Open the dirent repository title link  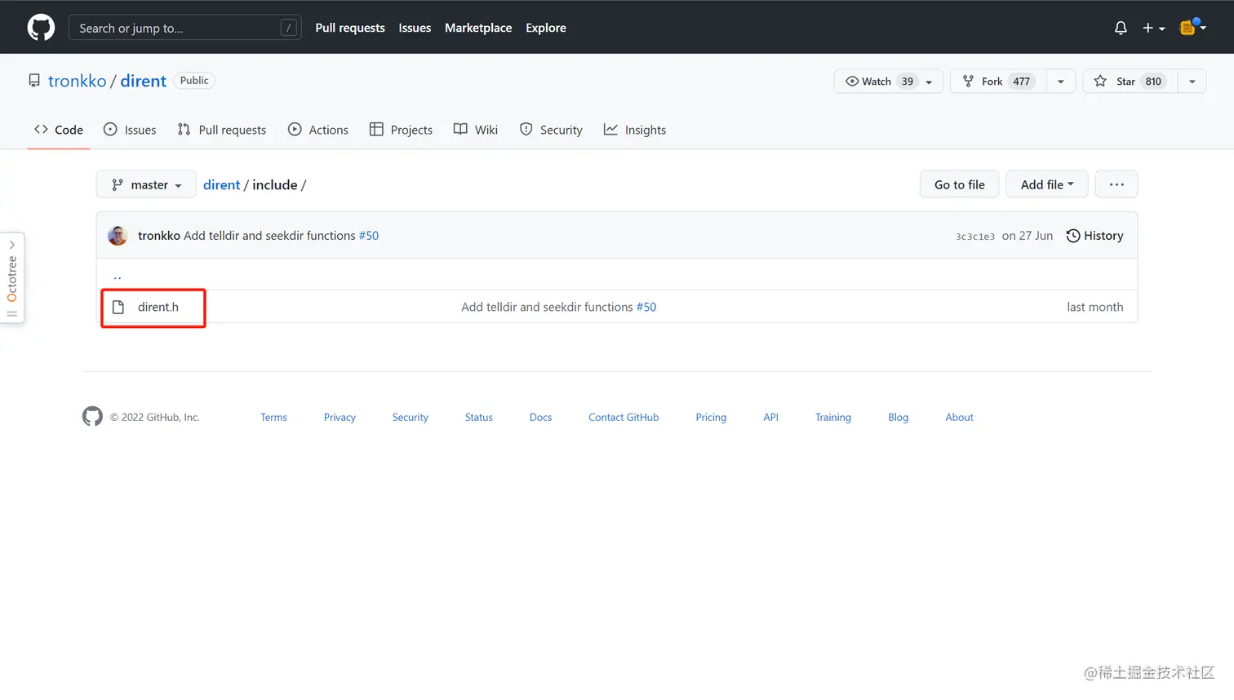coord(144,81)
